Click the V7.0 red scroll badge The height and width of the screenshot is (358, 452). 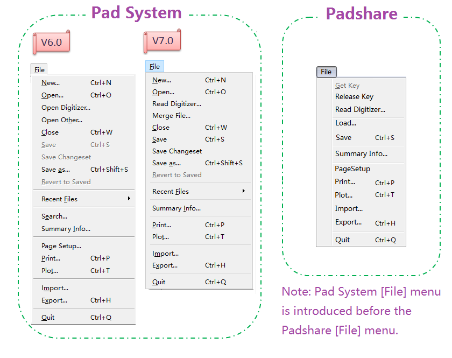tap(162, 41)
